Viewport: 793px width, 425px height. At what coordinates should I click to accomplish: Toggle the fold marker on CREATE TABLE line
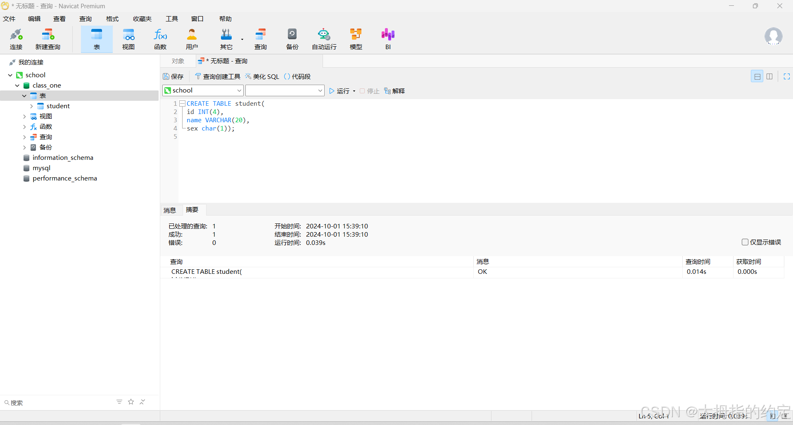click(x=182, y=104)
